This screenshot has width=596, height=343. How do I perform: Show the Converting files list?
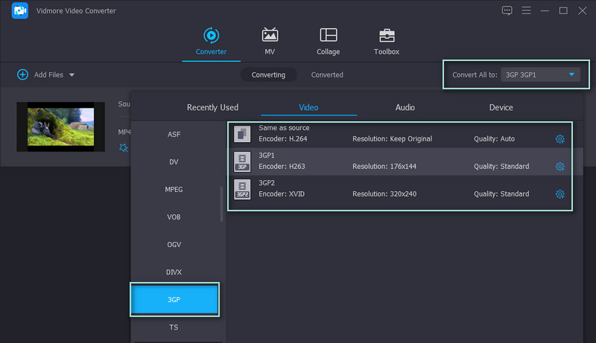(268, 75)
